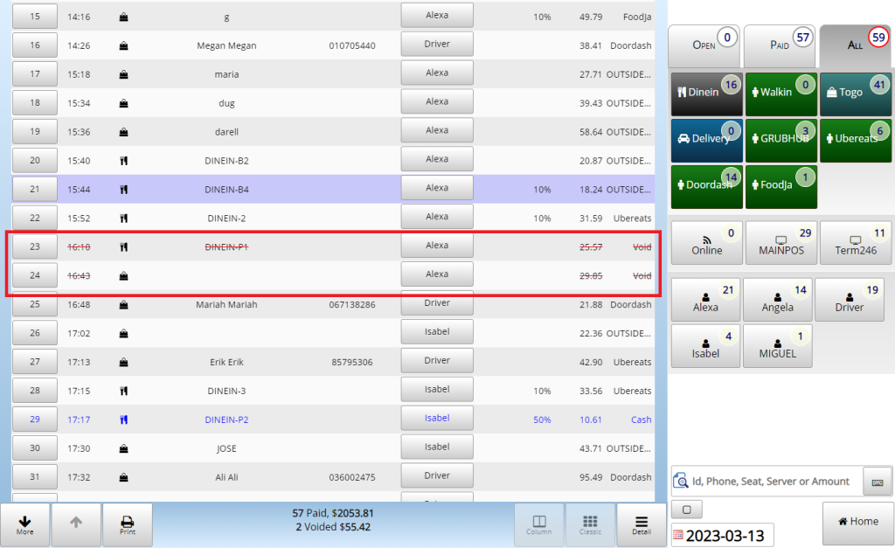This screenshot has width=895, height=548.
Task: Click the order search input field
Action: 767,482
